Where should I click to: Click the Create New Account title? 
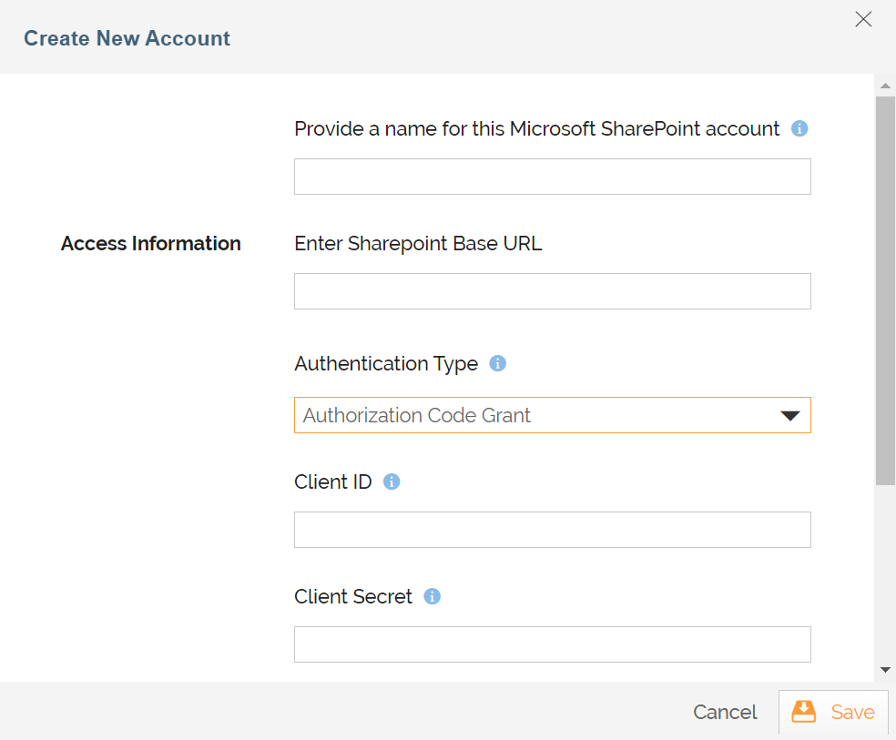pyautogui.click(x=127, y=38)
